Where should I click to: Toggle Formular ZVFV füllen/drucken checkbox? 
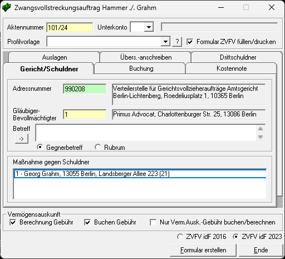click(190, 42)
